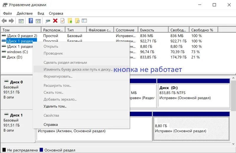The width and height of the screenshot is (236, 153).
Task: Click Сделать раздел активным entry
Action: pyautogui.click(x=81, y=62)
